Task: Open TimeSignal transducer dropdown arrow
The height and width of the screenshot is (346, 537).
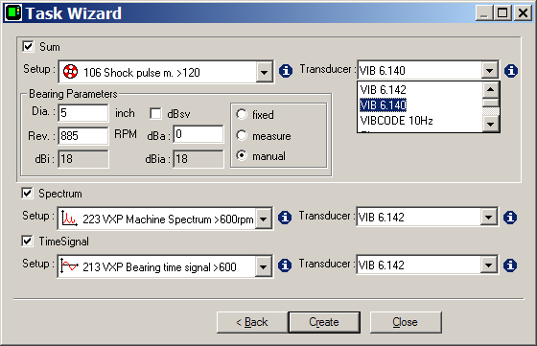Action: pyautogui.click(x=488, y=265)
